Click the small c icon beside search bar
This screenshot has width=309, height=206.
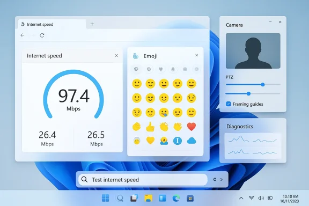[215, 180]
